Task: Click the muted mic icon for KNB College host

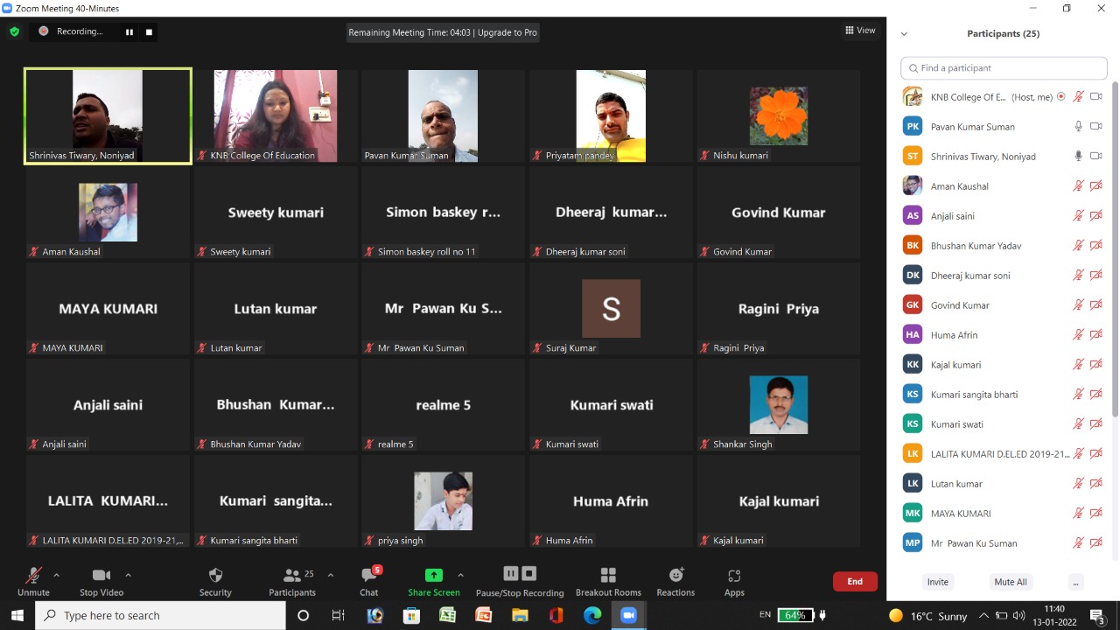Action: [1079, 97]
